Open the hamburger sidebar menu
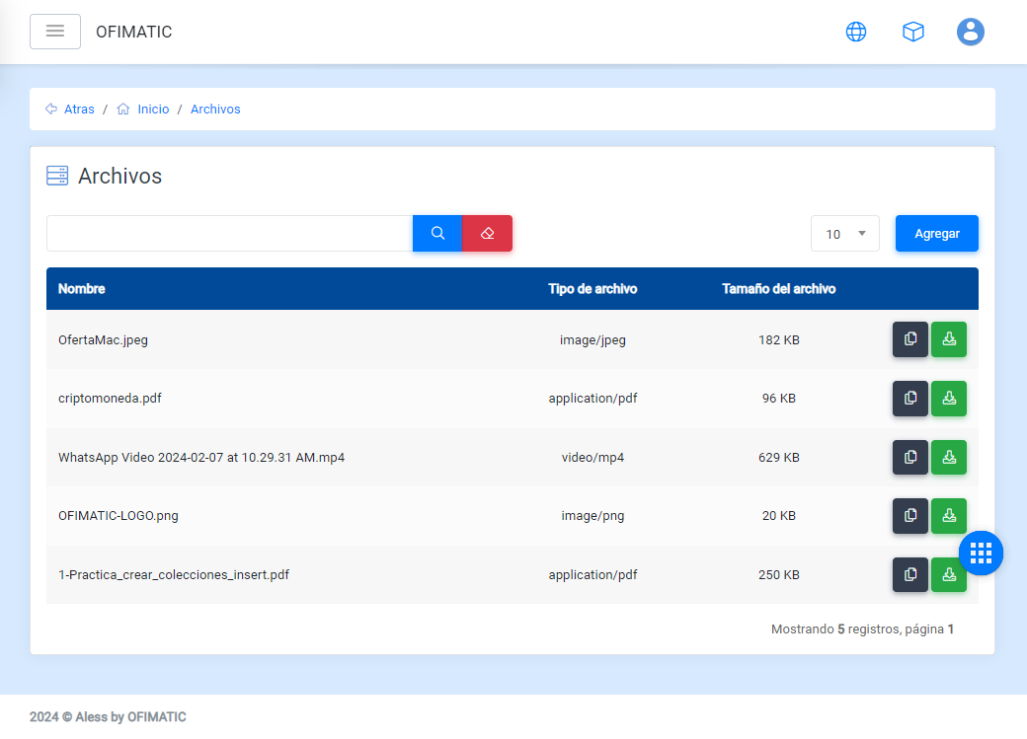Viewport: 1027px width, 739px height. (55, 32)
